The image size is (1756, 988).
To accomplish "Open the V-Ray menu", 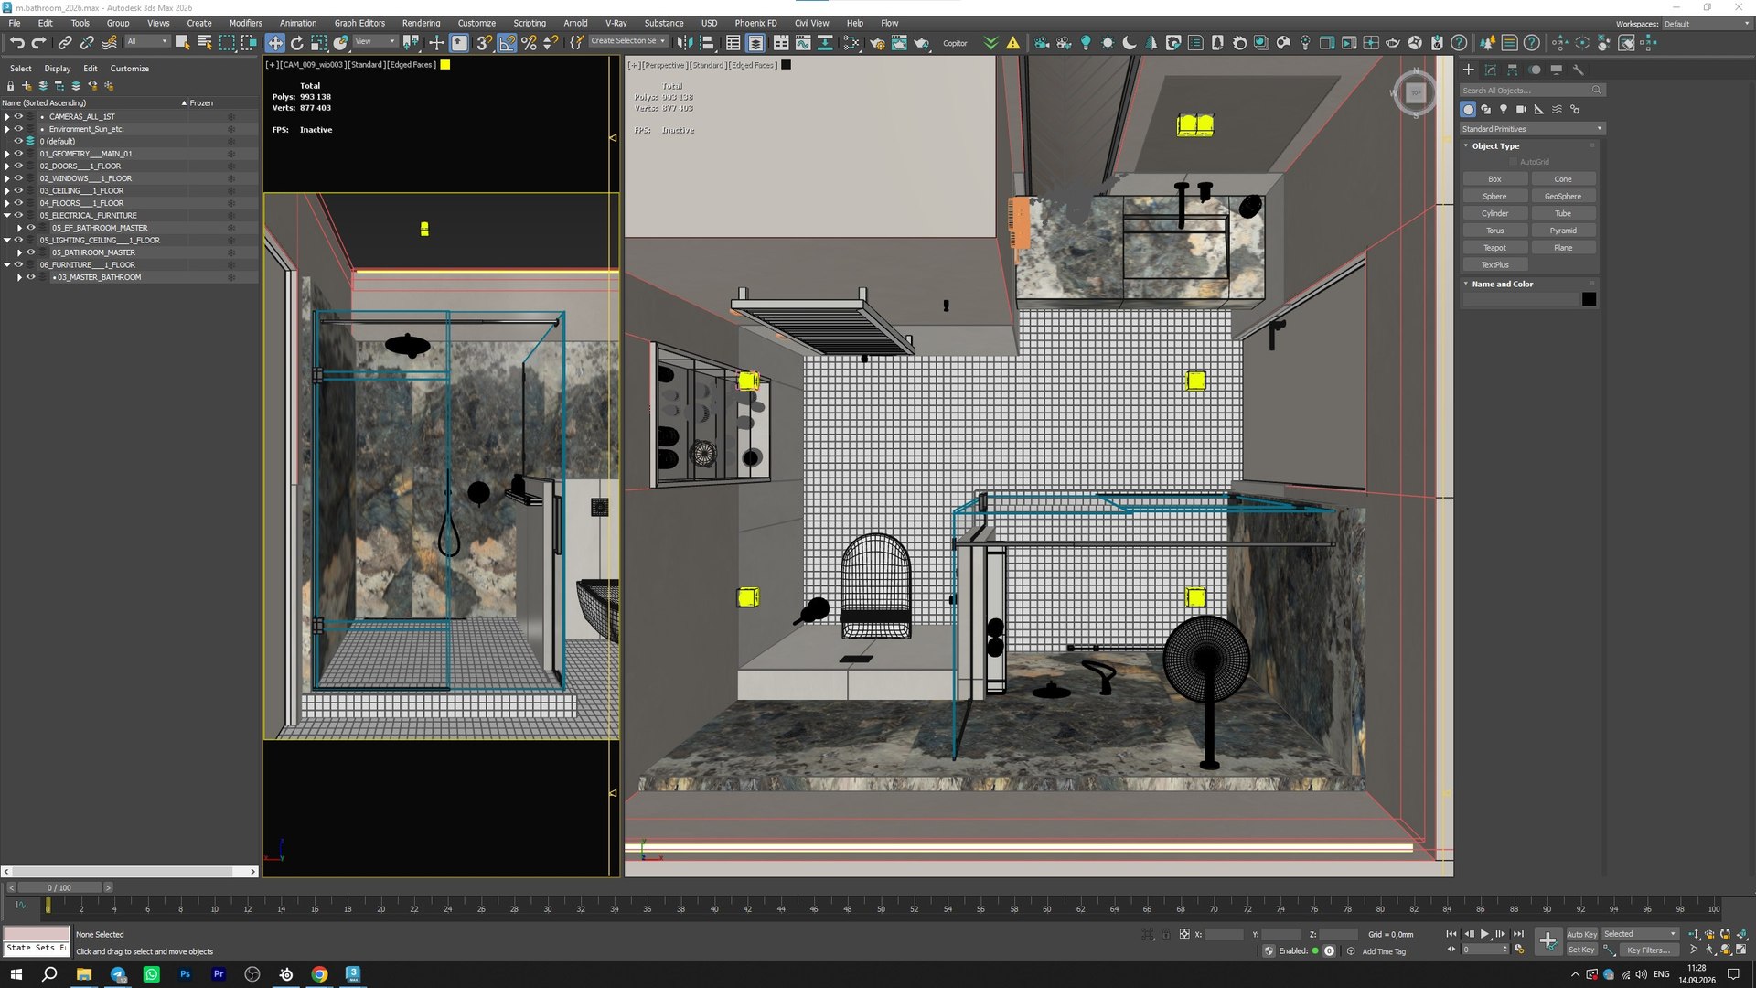I will 616,23.
